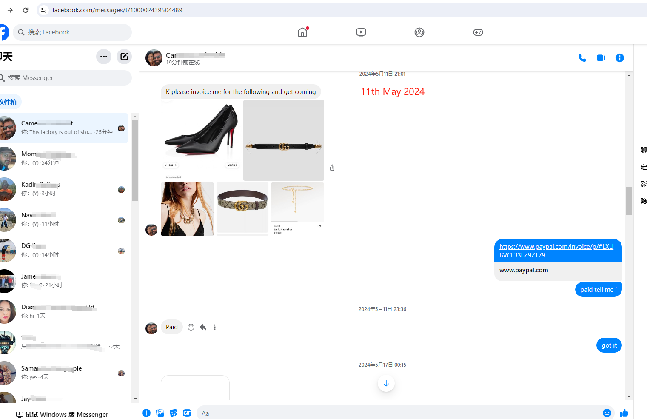
Task: Jump to latest messages arrow
Action: pos(386,383)
